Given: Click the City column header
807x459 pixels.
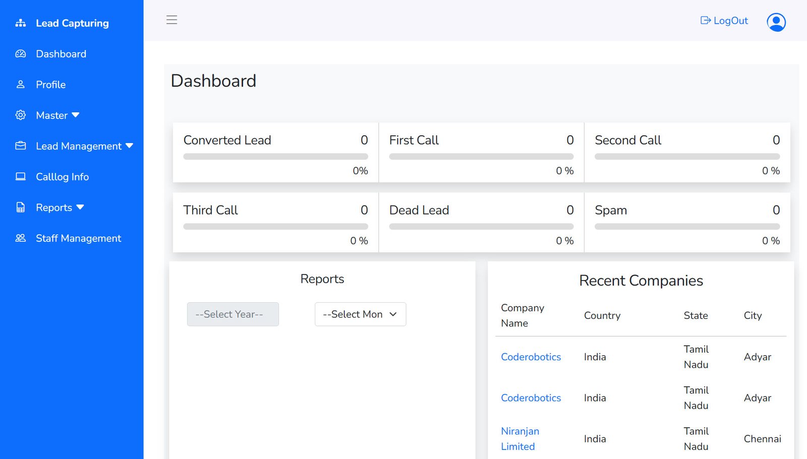Looking at the screenshot, I should (753, 315).
